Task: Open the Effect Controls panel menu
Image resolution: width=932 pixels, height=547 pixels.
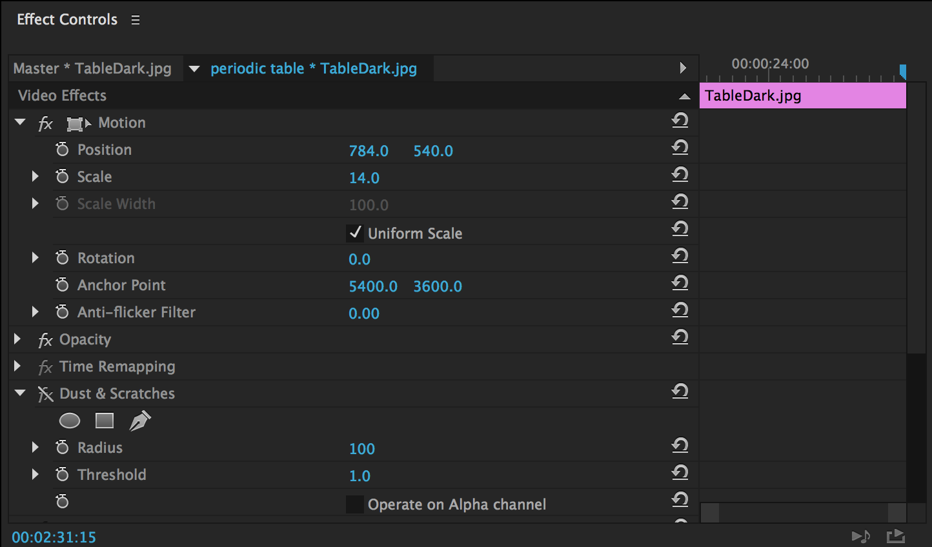Action: point(136,20)
